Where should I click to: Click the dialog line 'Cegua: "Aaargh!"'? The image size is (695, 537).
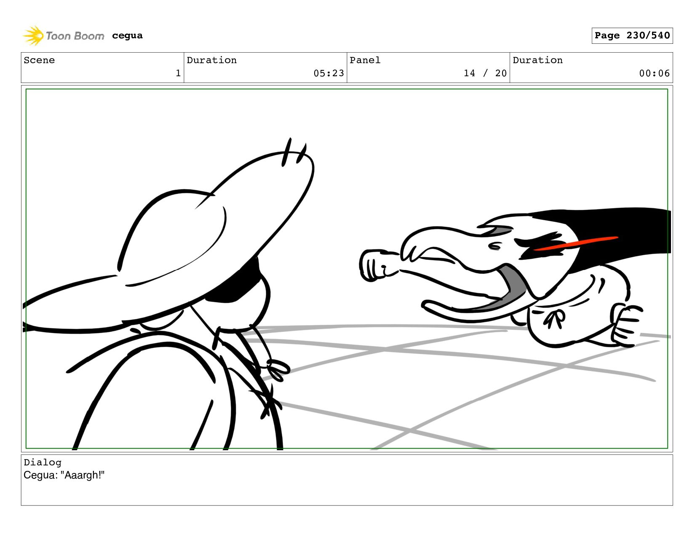pyautogui.click(x=64, y=475)
